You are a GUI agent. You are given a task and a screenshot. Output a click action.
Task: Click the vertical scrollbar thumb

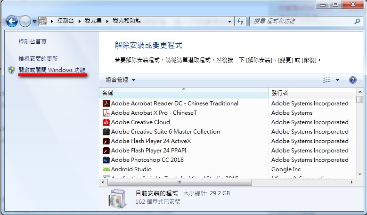(x=360, y=99)
